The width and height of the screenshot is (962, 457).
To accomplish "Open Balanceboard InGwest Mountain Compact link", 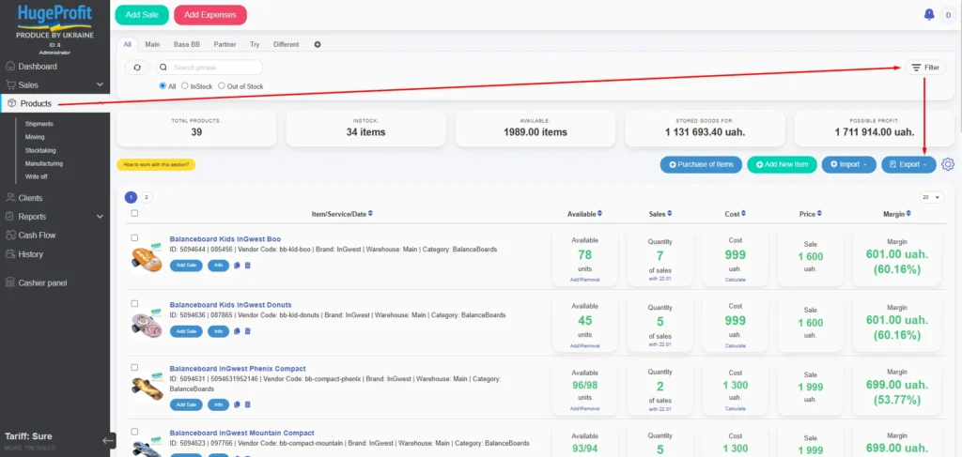I will [241, 434].
